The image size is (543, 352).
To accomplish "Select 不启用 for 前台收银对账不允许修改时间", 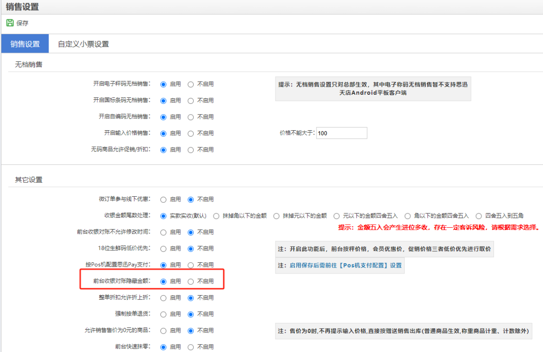I will (190, 232).
